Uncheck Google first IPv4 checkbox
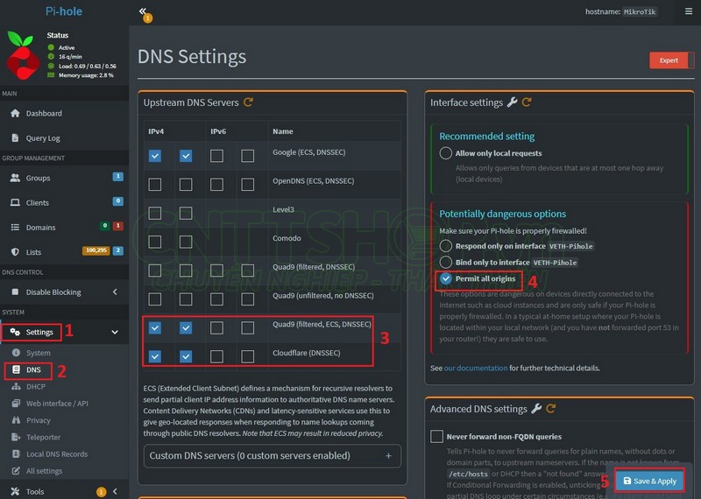This screenshot has width=701, height=499. (x=155, y=156)
